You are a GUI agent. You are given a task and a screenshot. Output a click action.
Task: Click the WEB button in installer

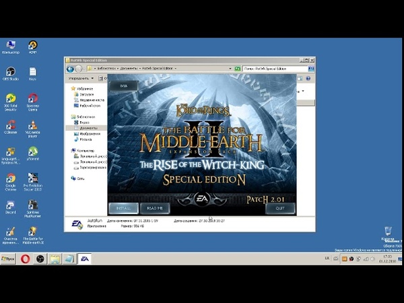[x=124, y=86]
